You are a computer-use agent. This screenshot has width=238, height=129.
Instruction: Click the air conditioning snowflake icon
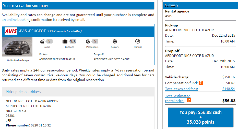(x=115, y=41)
